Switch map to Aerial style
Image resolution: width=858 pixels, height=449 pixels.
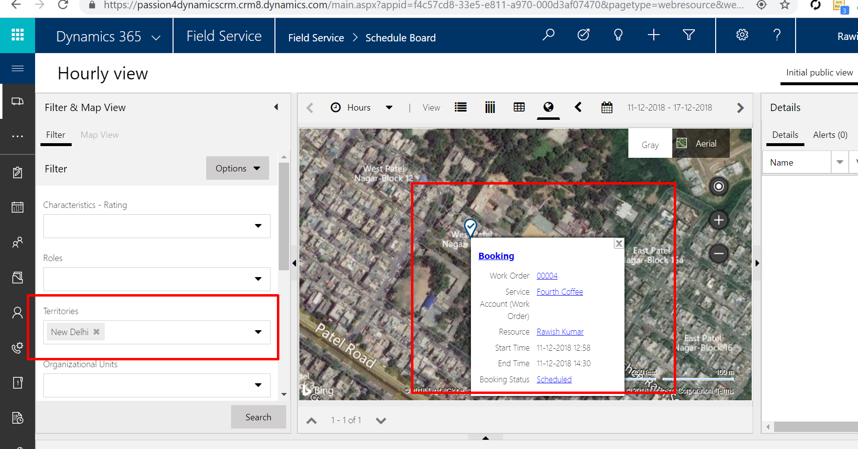click(701, 144)
